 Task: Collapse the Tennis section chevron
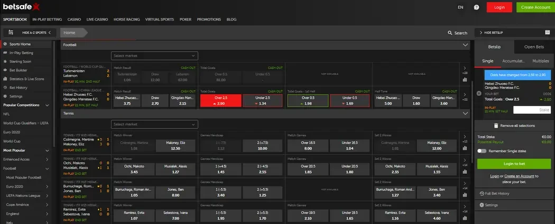coord(465,114)
